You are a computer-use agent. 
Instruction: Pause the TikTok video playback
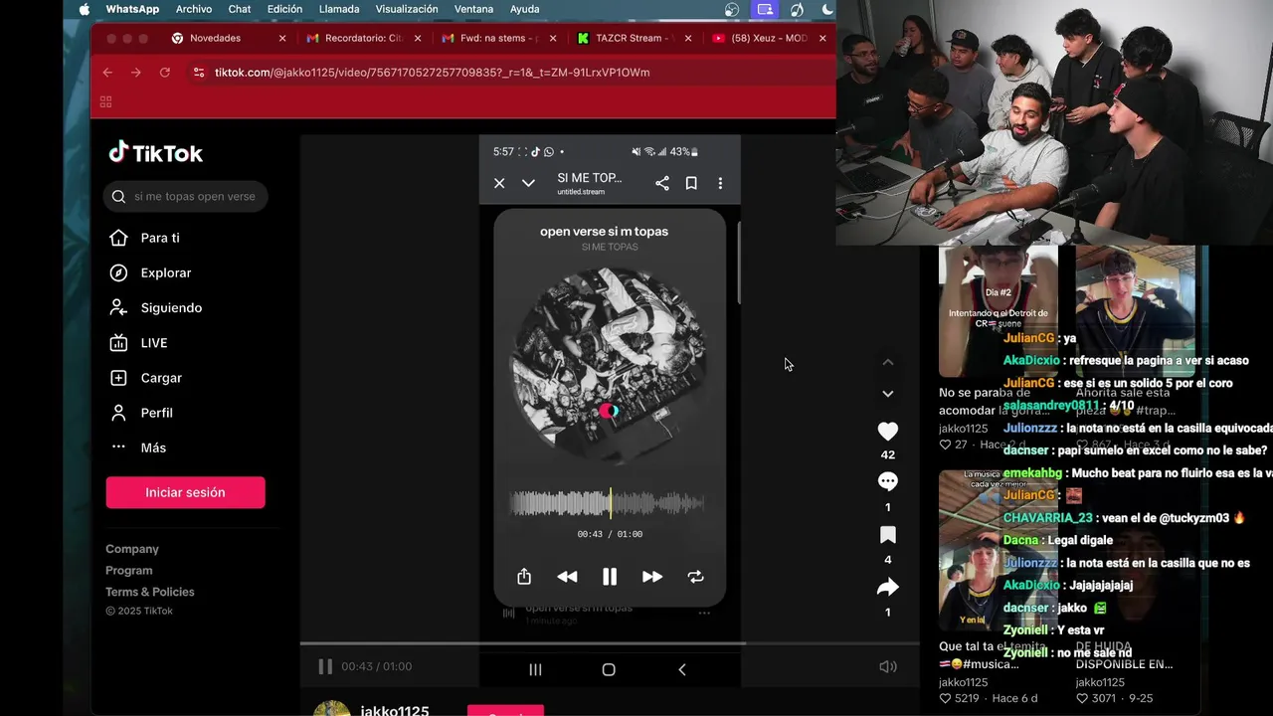325,666
